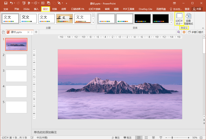This screenshot has width=206, height=140.
Task: Apply the second theme with bold 文文
Action: coord(28,19)
